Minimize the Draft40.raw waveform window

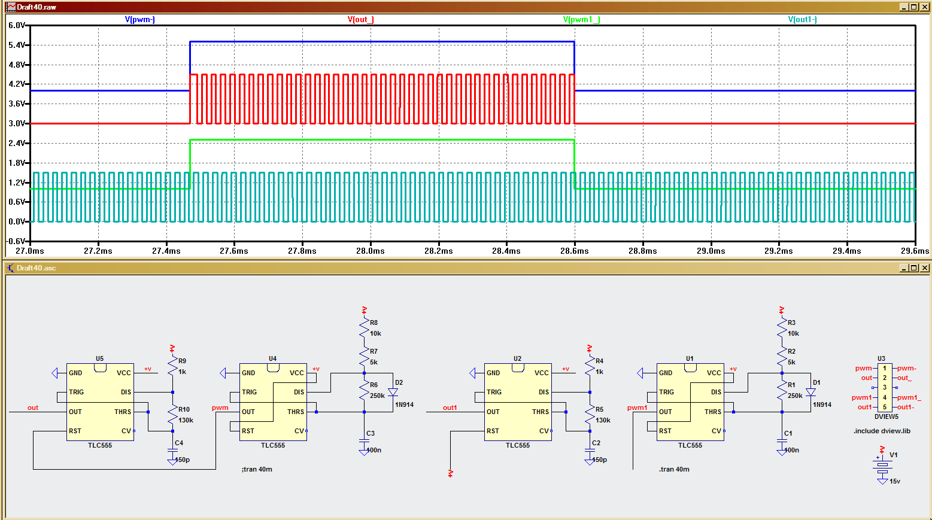click(904, 7)
